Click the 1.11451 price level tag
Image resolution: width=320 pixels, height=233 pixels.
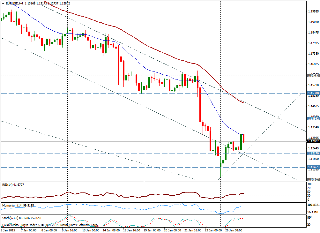click(x=312, y=167)
